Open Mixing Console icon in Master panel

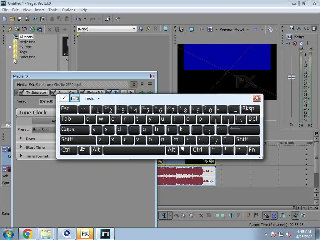point(314,28)
